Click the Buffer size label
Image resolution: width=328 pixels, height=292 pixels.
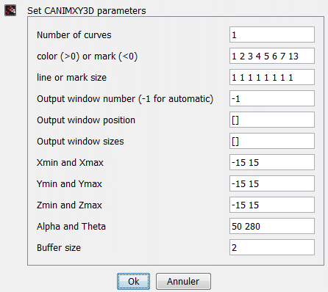point(59,248)
